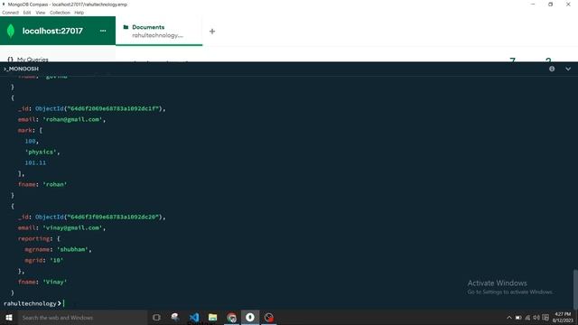Add a new workspace tab
Viewport: 578px width, 325px height.
[x=212, y=32]
